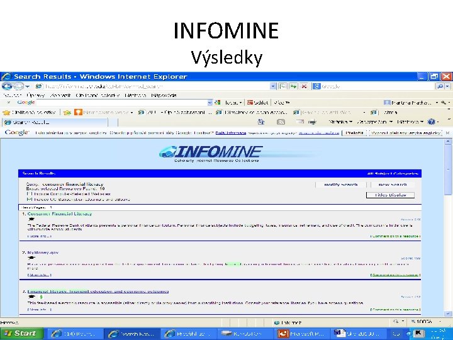This screenshot has height=340, width=453.
Task: Open the Úpravy menu
Action: 35,95
